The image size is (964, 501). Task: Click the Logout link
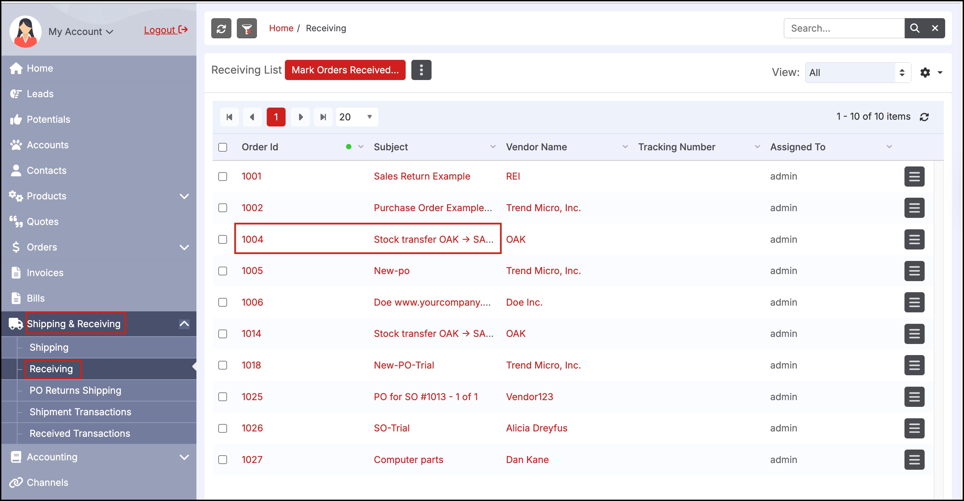click(x=166, y=30)
